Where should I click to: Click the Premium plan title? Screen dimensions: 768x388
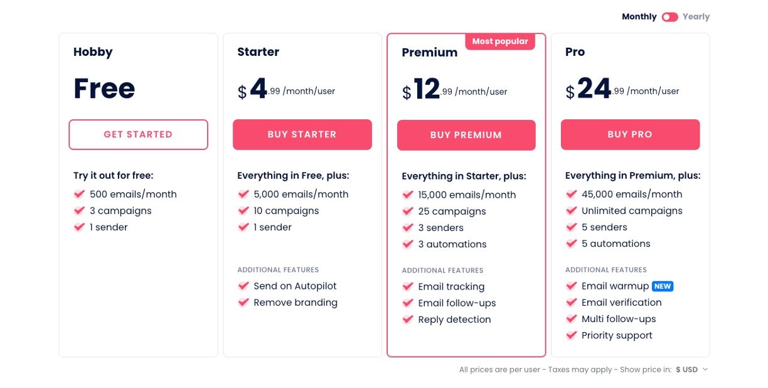tap(429, 53)
